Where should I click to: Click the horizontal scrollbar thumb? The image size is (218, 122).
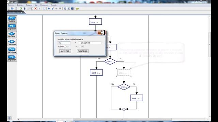[122, 119]
